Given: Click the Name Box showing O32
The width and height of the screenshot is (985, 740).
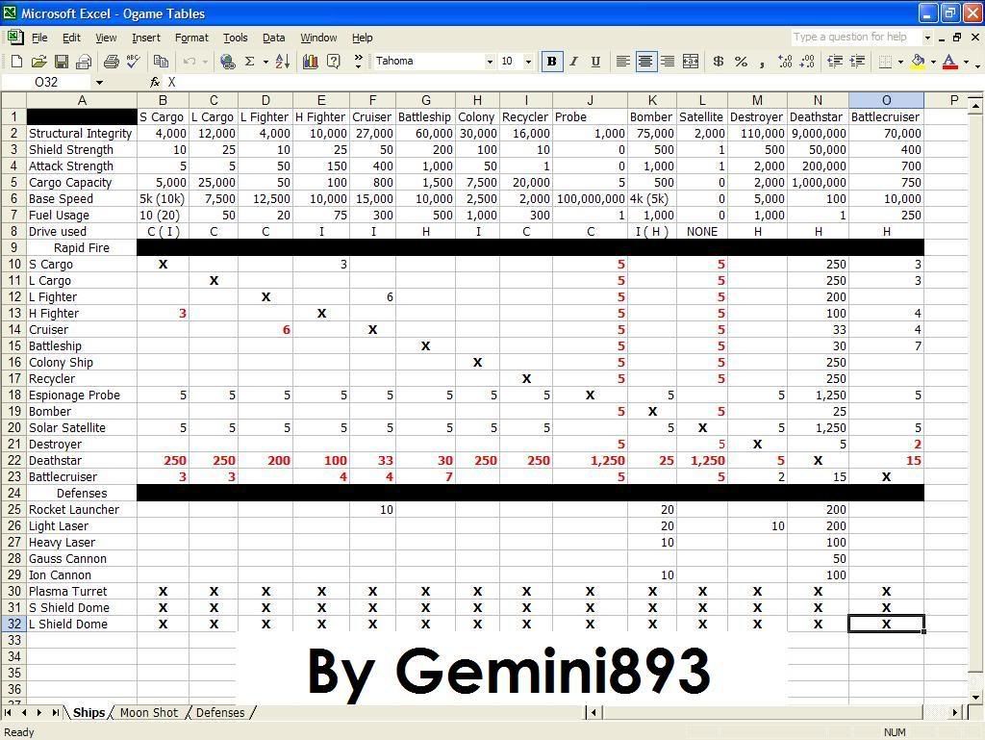Looking at the screenshot, I should [x=47, y=83].
